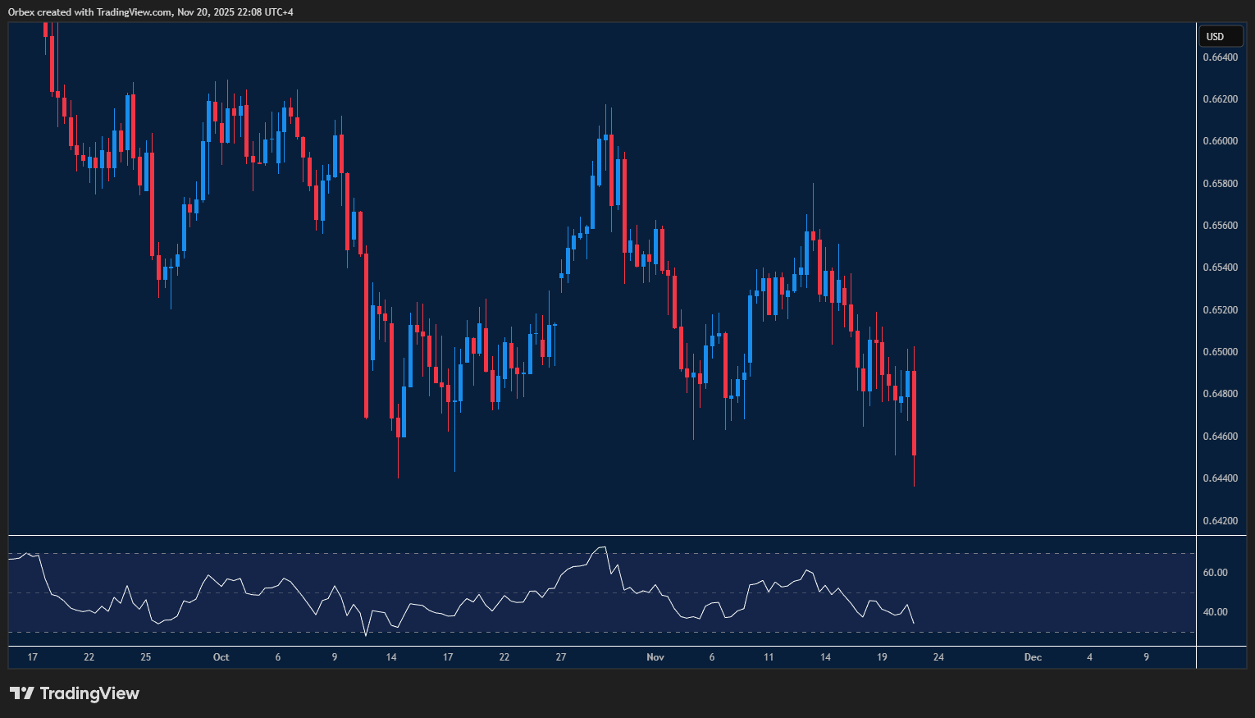Image resolution: width=1255 pixels, height=718 pixels.
Task: Click the 40.00 RSI level label
Action: 1216,611
